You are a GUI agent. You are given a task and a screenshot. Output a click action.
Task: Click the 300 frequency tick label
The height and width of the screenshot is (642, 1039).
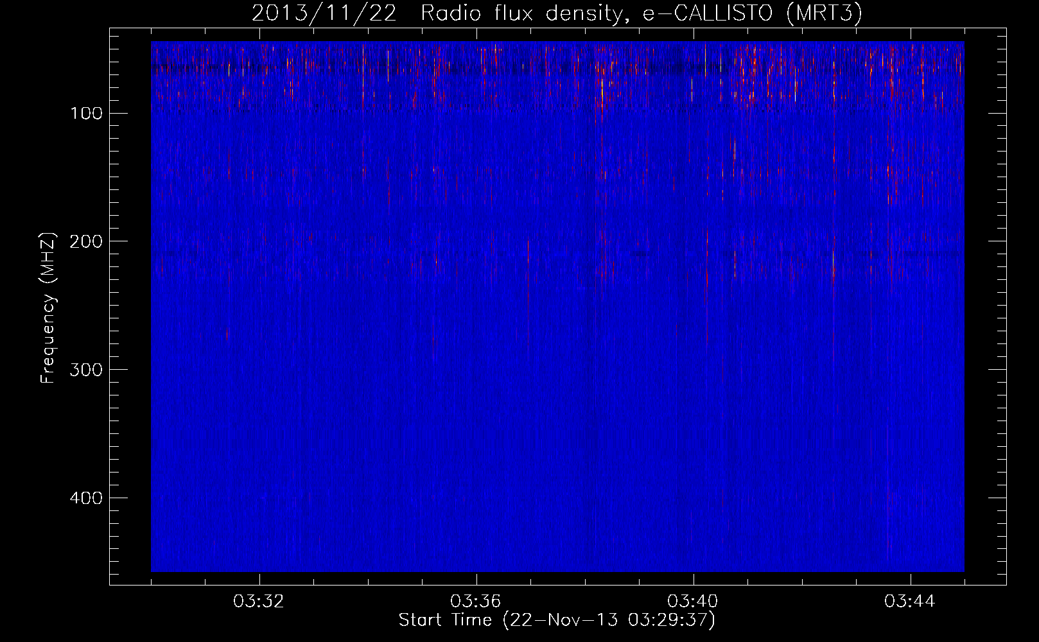[85, 370]
